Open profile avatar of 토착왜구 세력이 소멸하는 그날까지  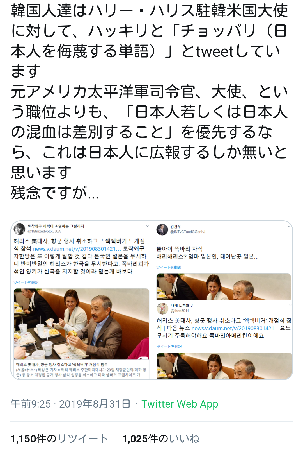click(19, 229)
